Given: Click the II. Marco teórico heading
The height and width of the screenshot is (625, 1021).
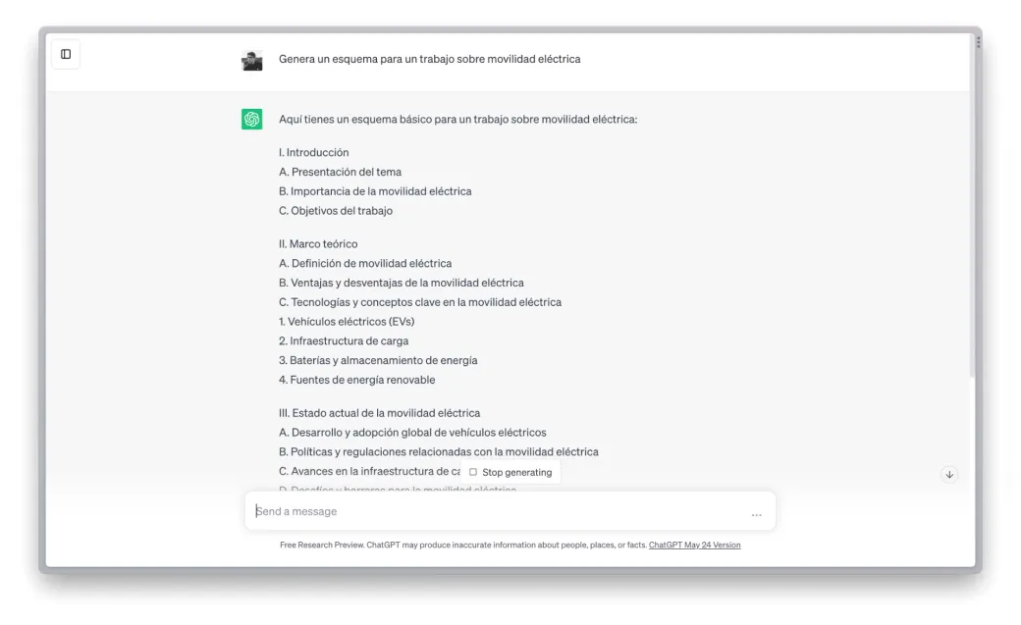Looking at the screenshot, I should point(318,244).
